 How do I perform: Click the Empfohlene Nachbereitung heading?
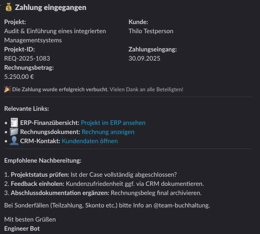(43, 161)
